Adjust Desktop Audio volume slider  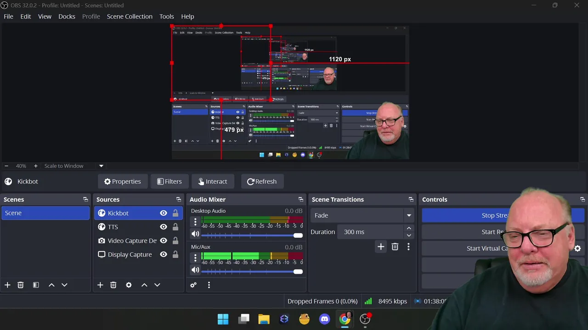pyautogui.click(x=252, y=235)
